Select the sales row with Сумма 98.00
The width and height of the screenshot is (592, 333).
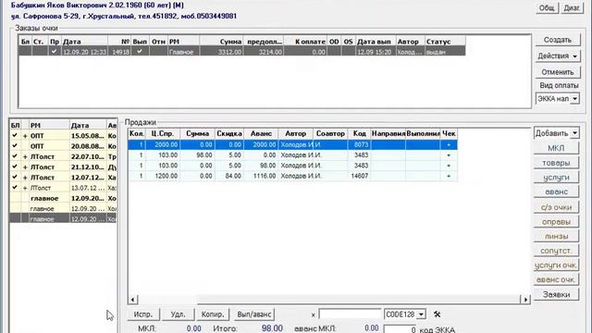click(x=292, y=155)
